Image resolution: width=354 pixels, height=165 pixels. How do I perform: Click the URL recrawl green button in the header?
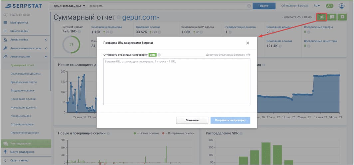(x=322, y=17)
